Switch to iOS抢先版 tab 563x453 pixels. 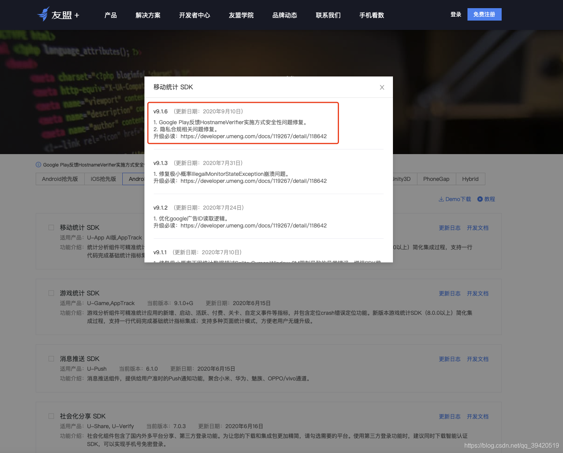coord(103,179)
